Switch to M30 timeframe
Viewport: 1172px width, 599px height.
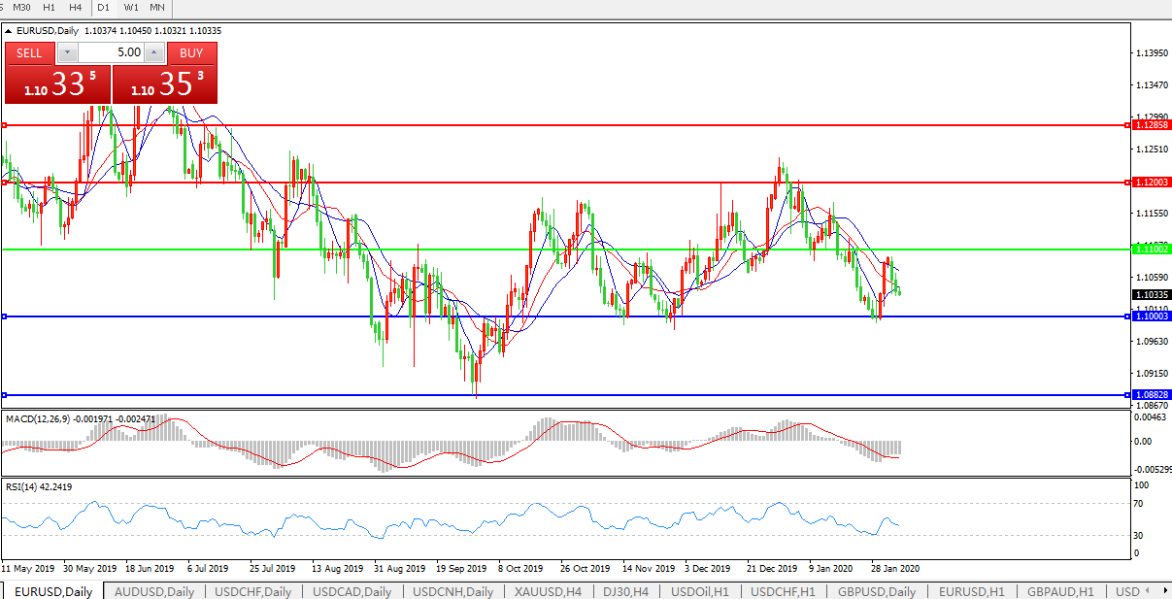click(21, 7)
